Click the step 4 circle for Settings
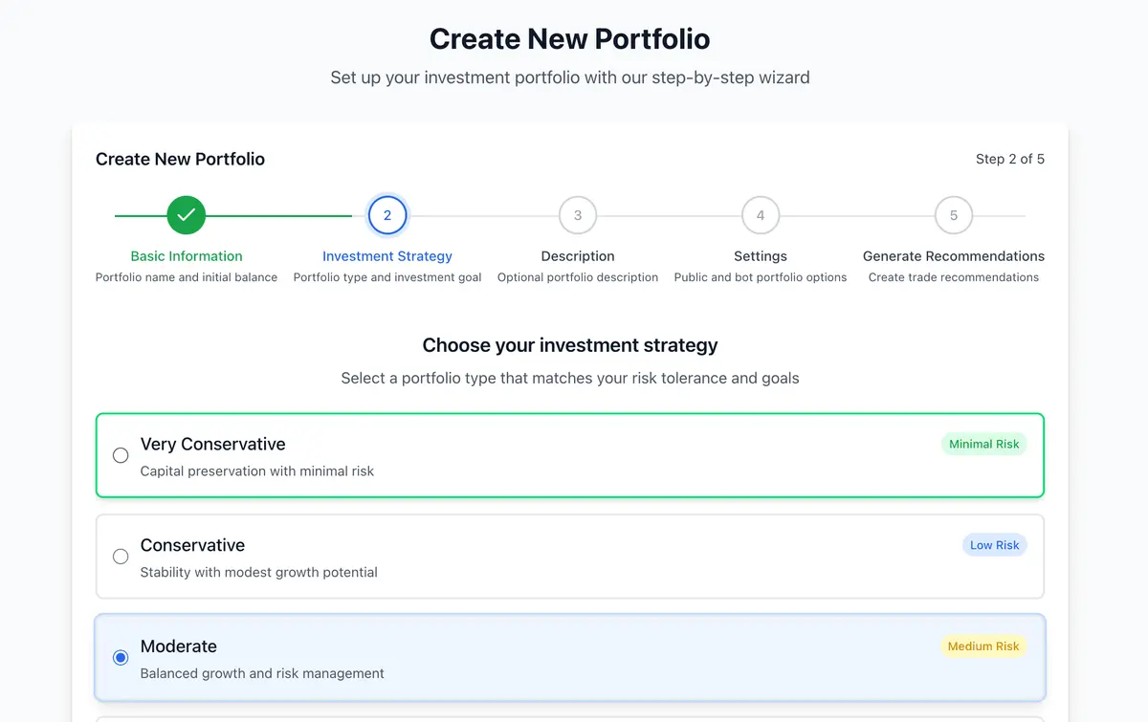1148x722 pixels. [760, 214]
